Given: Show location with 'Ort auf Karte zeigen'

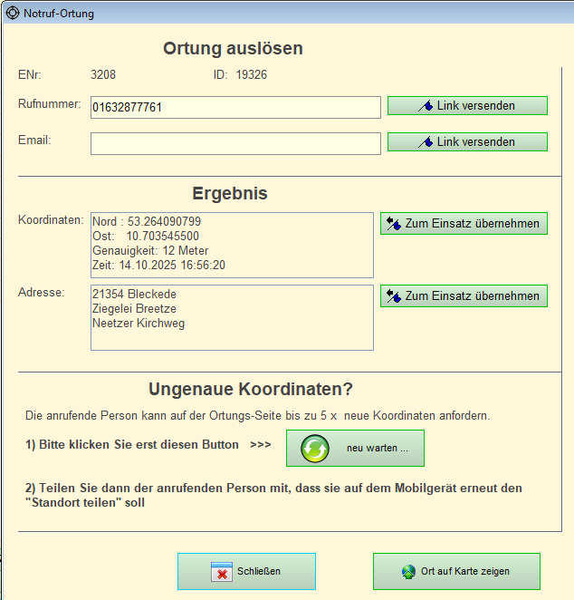Looking at the screenshot, I should point(456,572).
